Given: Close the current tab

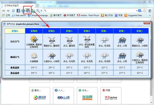Looking at the screenshot, I should (x=33, y=6).
